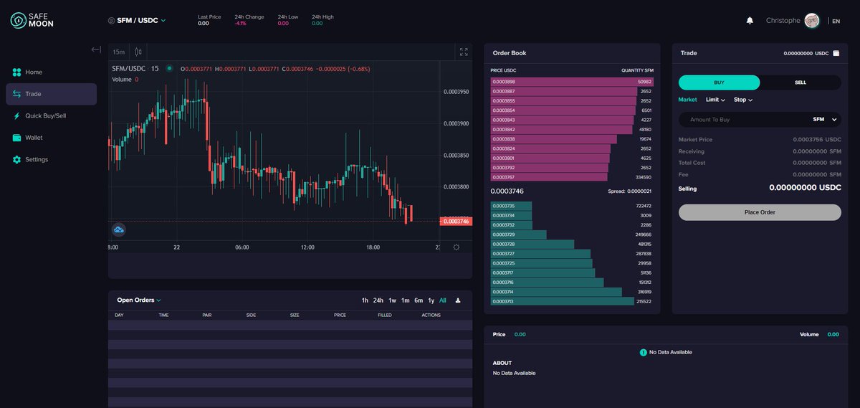The height and width of the screenshot is (408, 860).
Task: Open the Limit order dropdown
Action: [715, 100]
